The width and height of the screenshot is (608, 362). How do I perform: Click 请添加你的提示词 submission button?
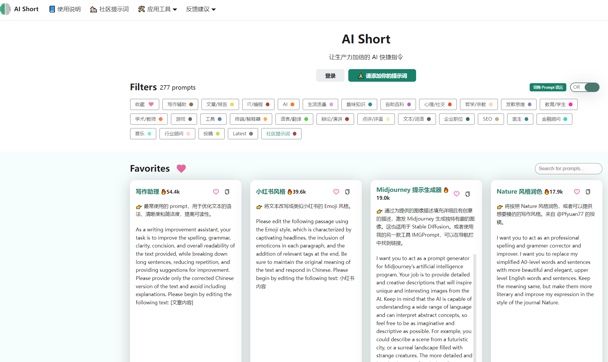[382, 75]
